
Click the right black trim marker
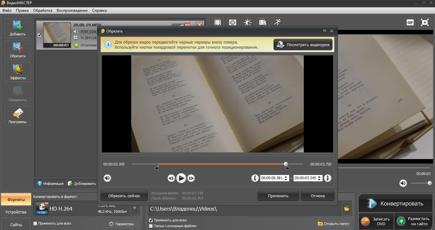[x=287, y=168]
